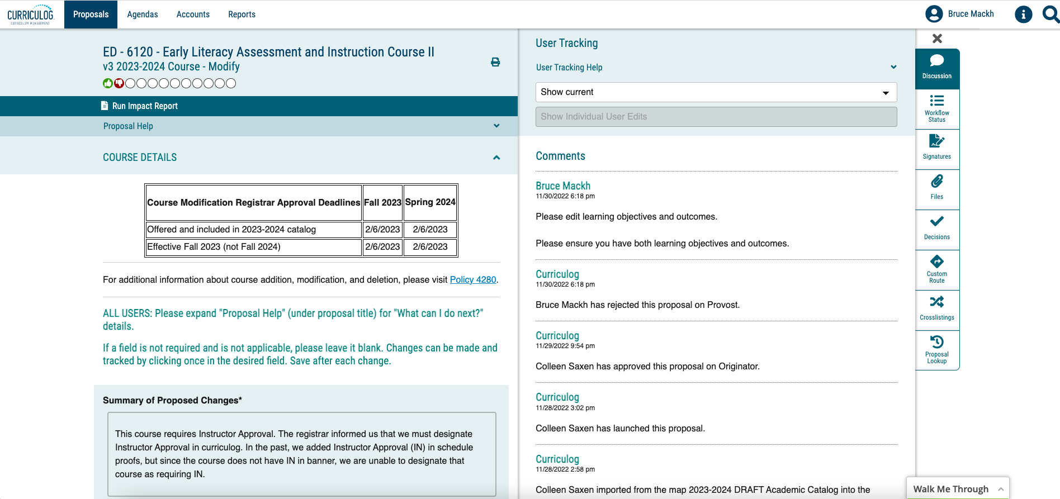Open the Proposal Lookup panel
This screenshot has height=499, width=1060.
[937, 349]
